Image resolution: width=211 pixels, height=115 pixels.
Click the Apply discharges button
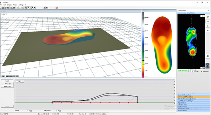point(183,71)
